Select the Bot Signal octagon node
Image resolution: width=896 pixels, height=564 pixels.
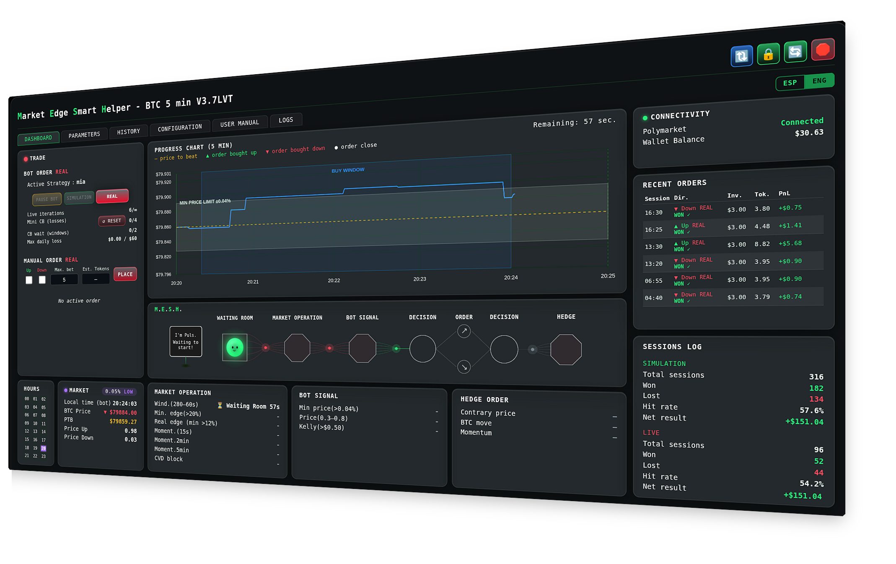363,348
